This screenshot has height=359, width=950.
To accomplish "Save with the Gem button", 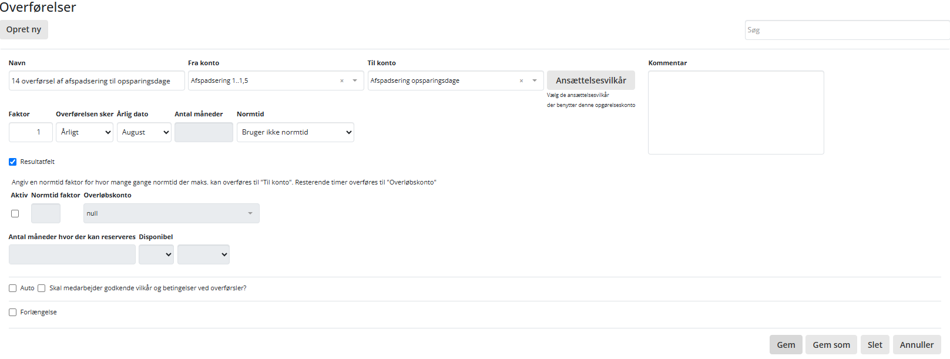I will pos(785,345).
